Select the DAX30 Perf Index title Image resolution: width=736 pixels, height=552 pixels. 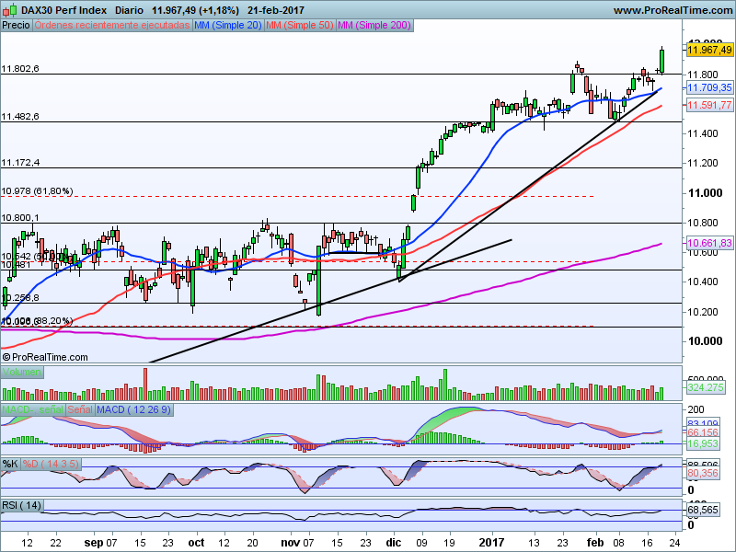[x=63, y=10]
